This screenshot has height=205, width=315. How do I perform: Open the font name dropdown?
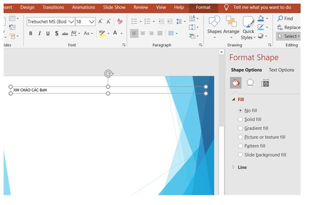pos(71,22)
